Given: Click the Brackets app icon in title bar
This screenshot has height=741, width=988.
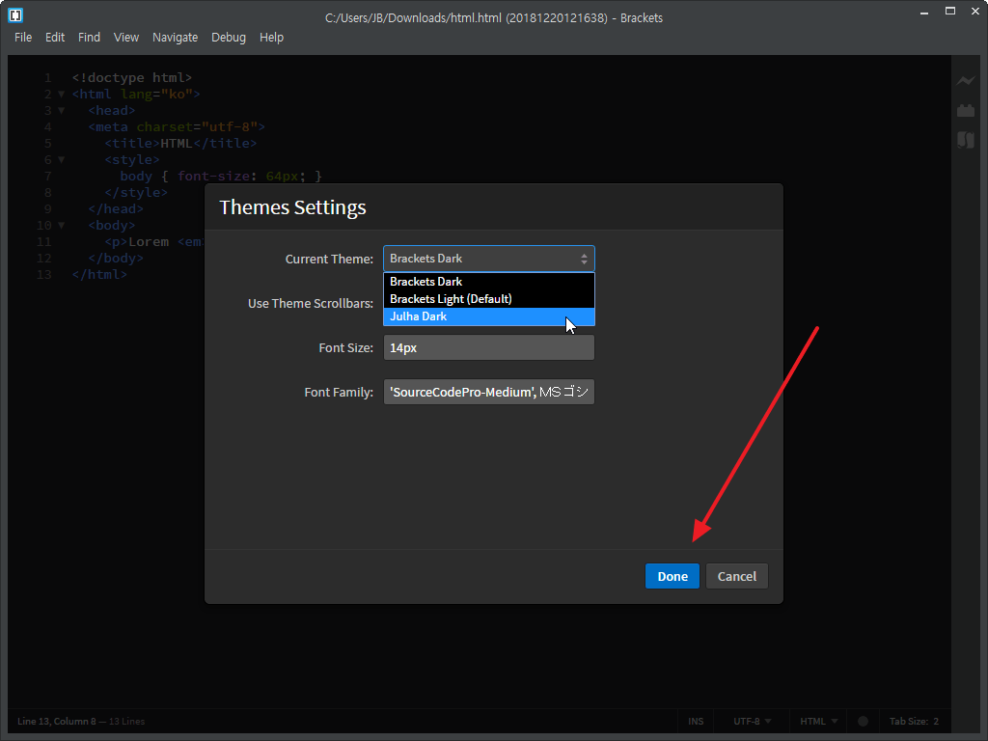Looking at the screenshot, I should [15, 15].
